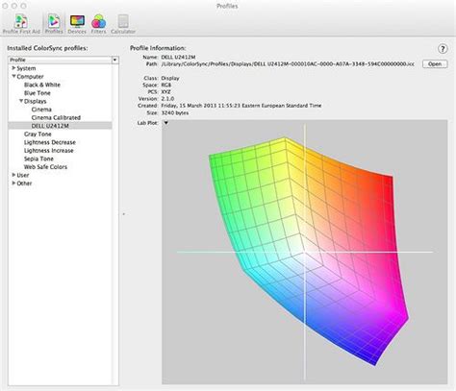Click the Created date value
The image size is (456, 391).
click(241, 106)
